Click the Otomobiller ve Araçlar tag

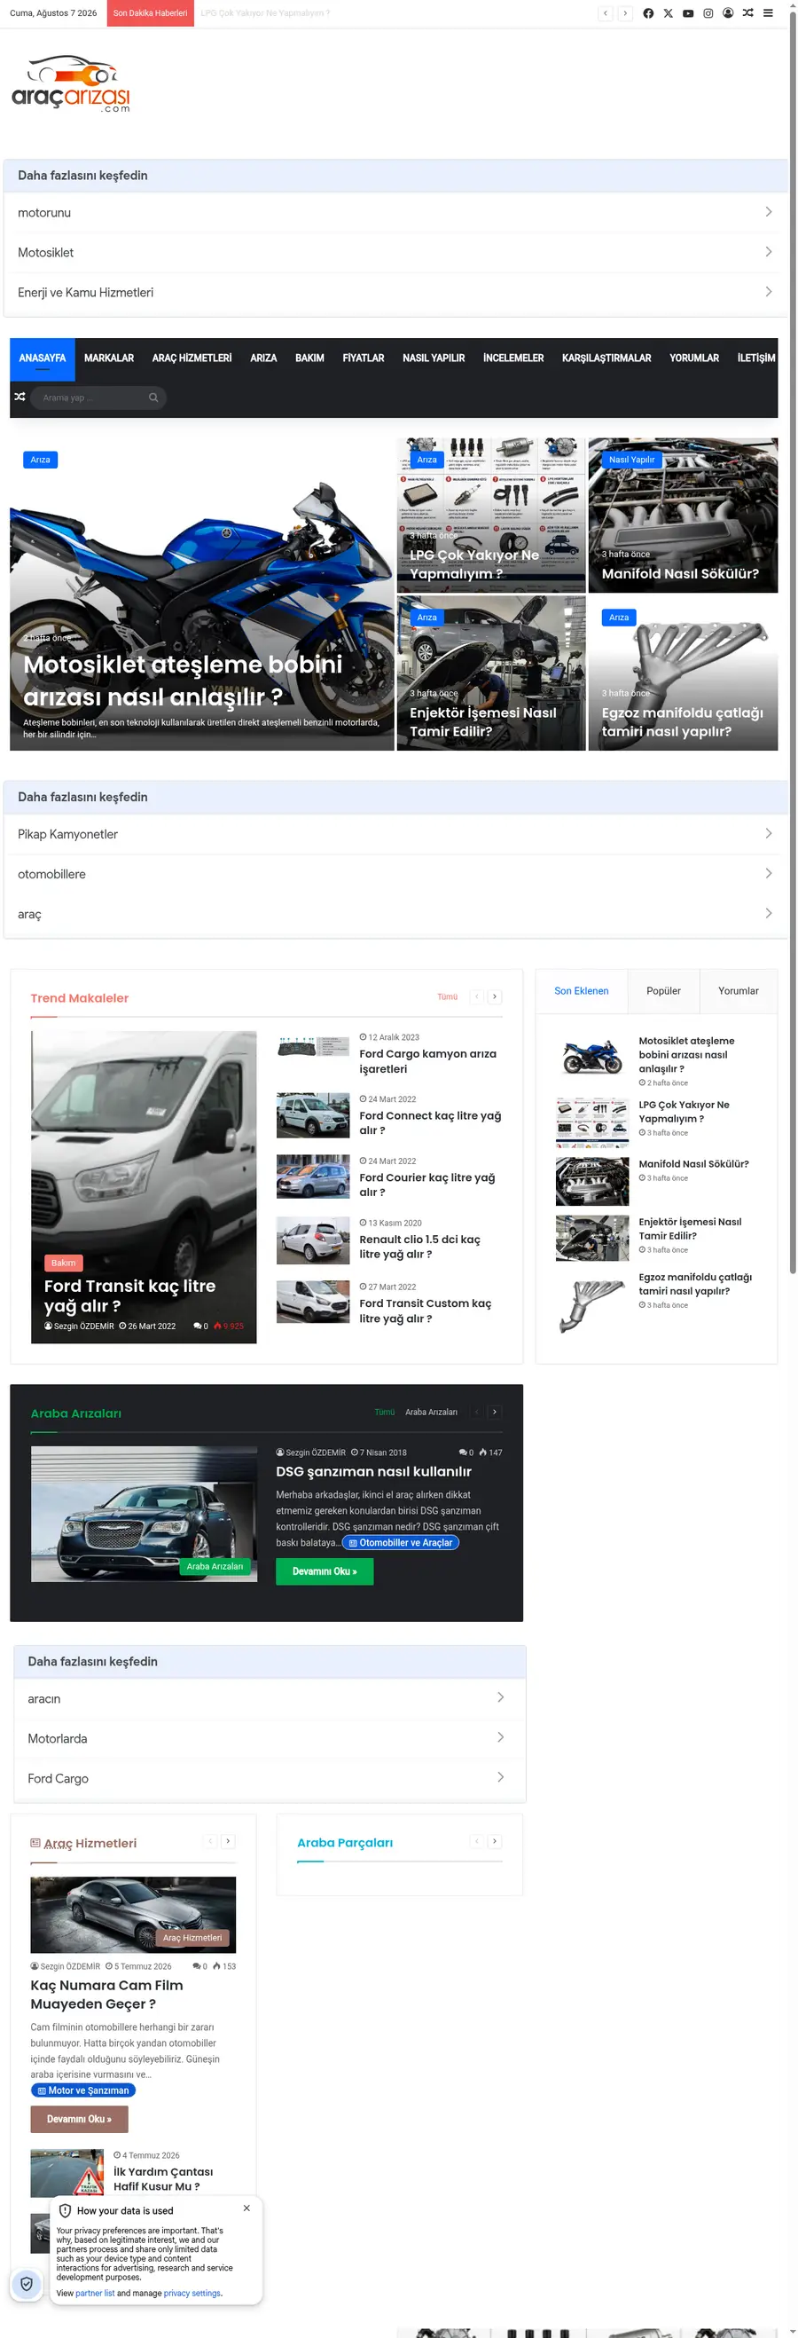(x=401, y=1543)
